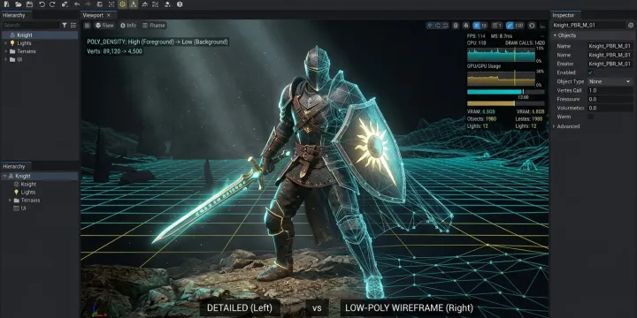Click the first Name value field
Image resolution: width=637 pixels, height=318 pixels.
[x=610, y=46]
